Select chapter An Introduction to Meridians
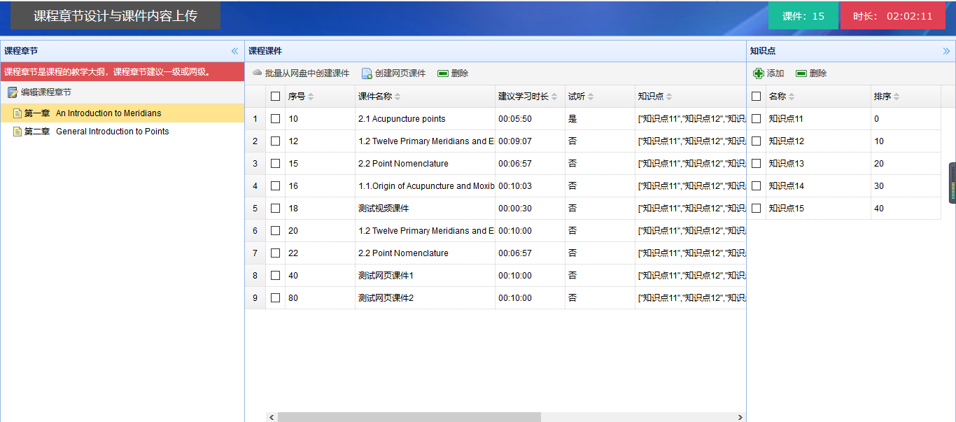This screenshot has height=422, width=956. pyautogui.click(x=108, y=113)
